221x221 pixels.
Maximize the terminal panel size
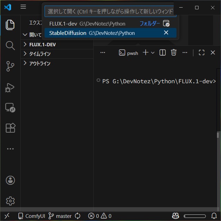(202, 52)
